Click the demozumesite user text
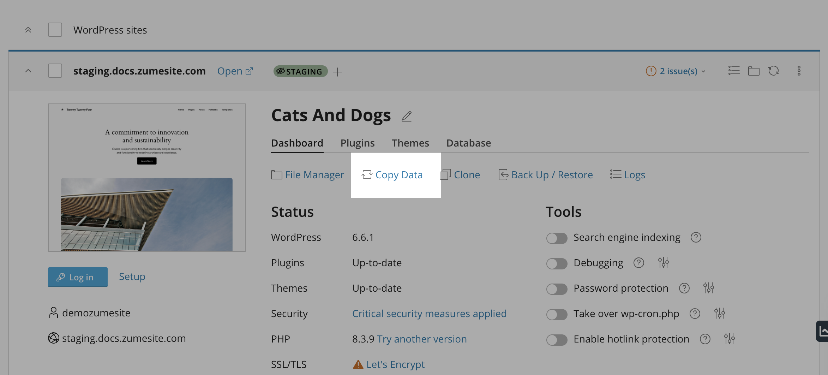This screenshot has height=375, width=828. [x=96, y=313]
